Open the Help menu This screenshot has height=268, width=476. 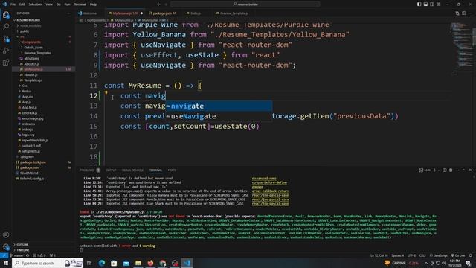[x=94, y=4]
